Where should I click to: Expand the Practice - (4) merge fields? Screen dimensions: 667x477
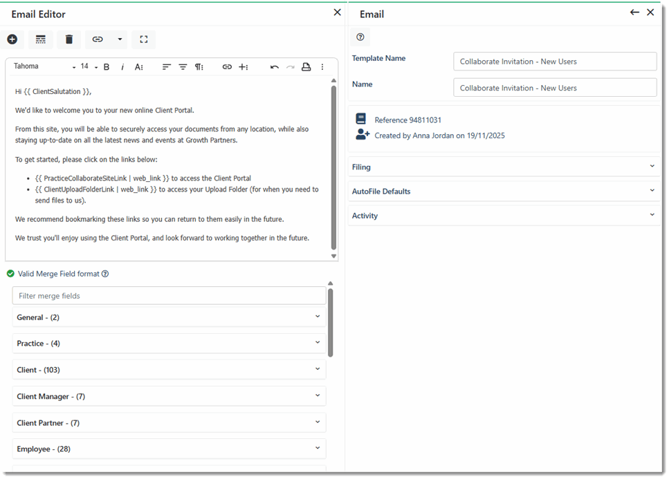169,343
